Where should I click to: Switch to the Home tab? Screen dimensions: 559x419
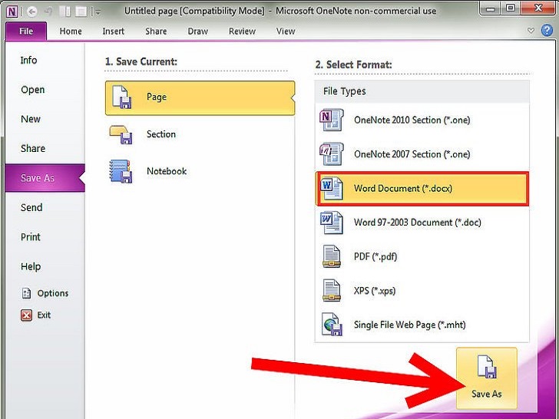tap(71, 31)
